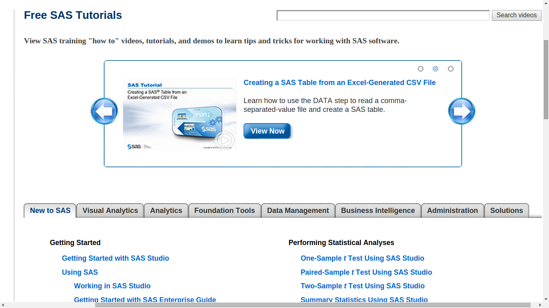Open the Solutions tab
Viewport: 549px width, 308px height.
506,211
